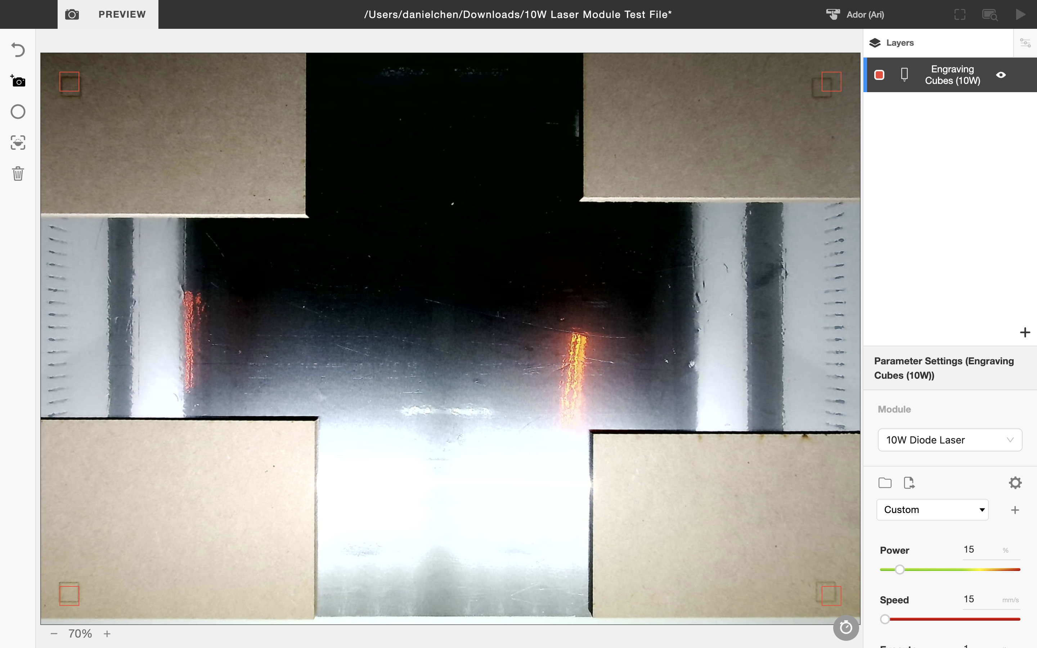Click the red color swatch of Engraving Cubes layer
Viewport: 1037px width, 648px height.
pyautogui.click(x=879, y=75)
